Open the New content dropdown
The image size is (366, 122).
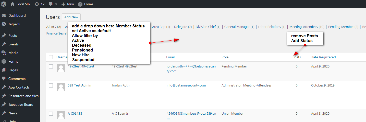pos(68,4)
